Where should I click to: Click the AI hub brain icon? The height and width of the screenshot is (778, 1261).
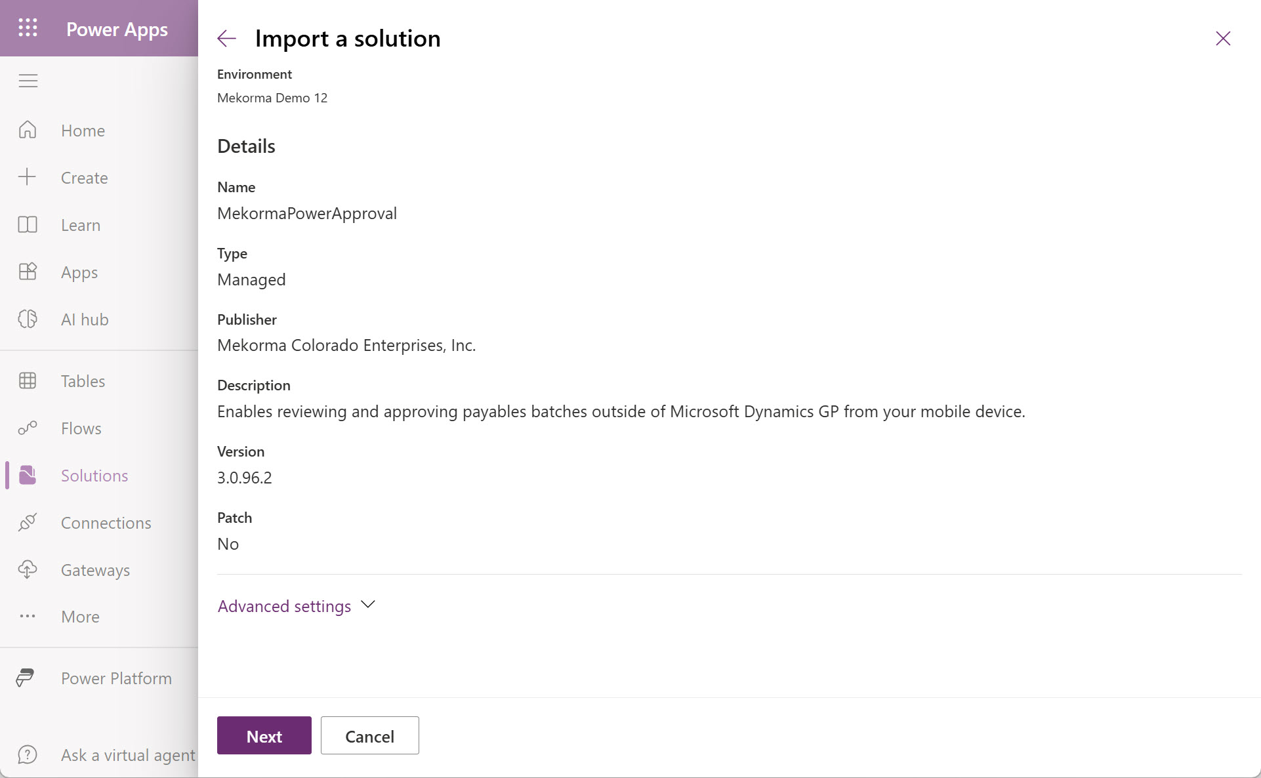[28, 319]
